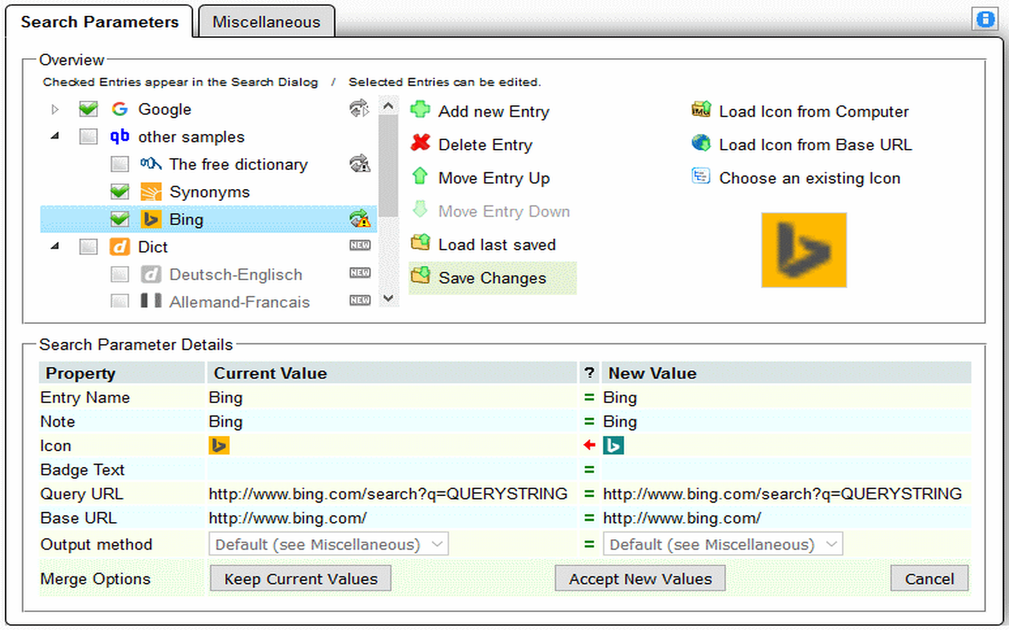
Task: Open the New Value Output method dropdown
Action: pos(723,544)
